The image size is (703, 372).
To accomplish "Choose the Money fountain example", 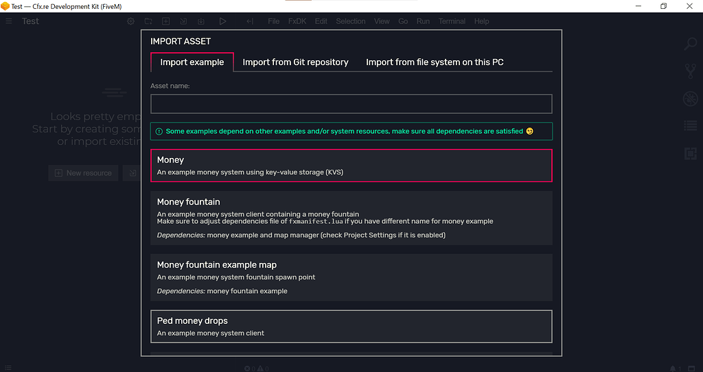I will pyautogui.click(x=351, y=218).
